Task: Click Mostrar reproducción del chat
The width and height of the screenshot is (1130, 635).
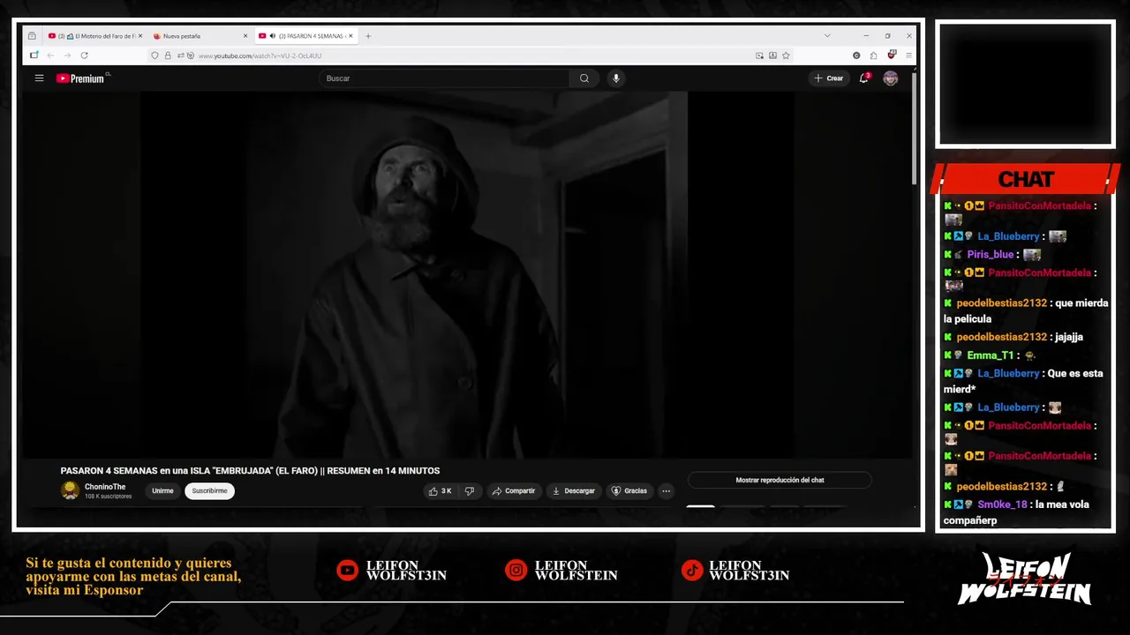Action: 780,481
